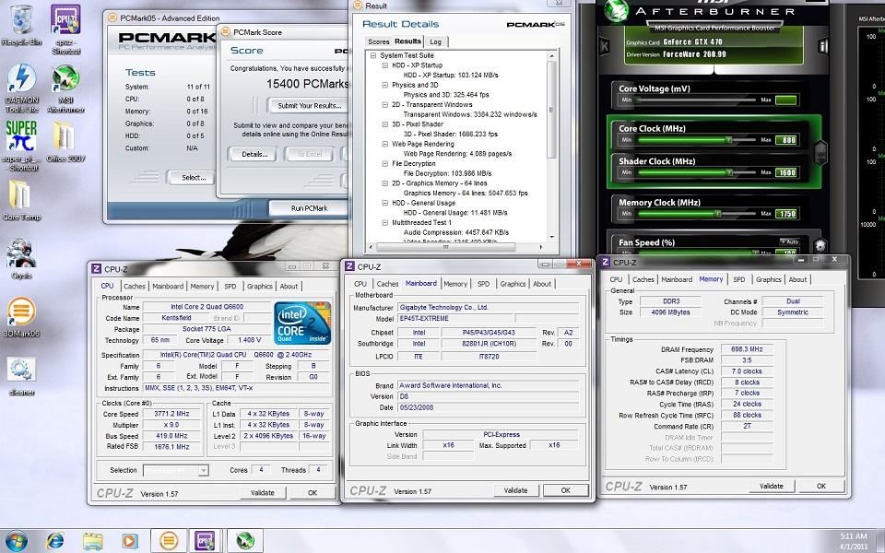Collapse the 2D - Transparent Windows node
The width and height of the screenshot is (885, 553).
385,105
